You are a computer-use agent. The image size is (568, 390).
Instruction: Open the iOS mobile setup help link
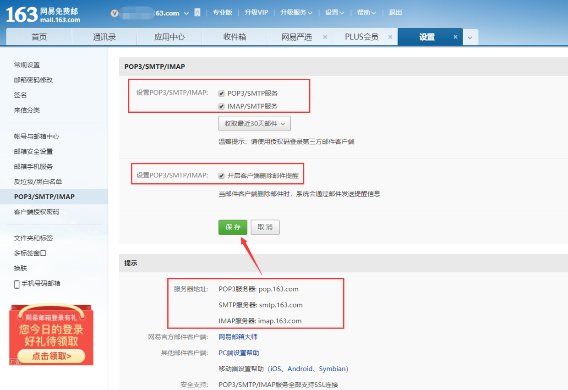[276, 369]
